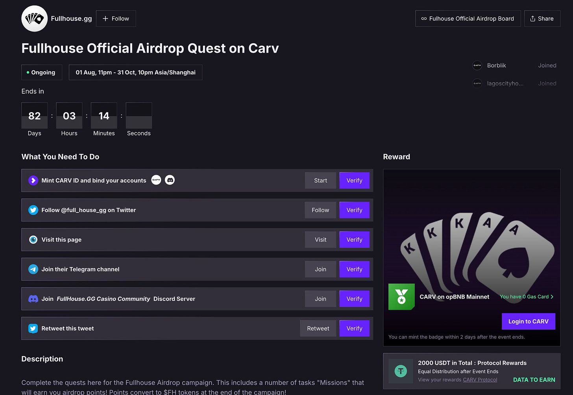Viewport: 573px width, 395px height.
Task: Click the FullHouse.GG Casino Community server name
Action: pos(104,299)
